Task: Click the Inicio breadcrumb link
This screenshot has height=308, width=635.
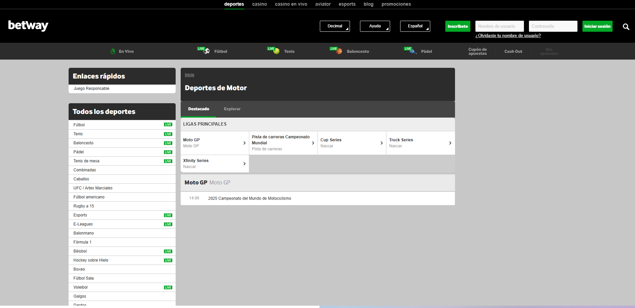Action: (189, 75)
